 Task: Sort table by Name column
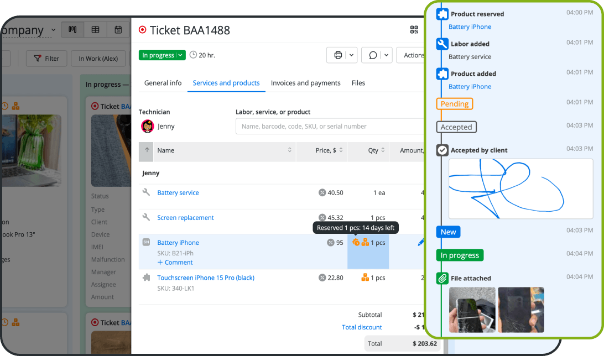coord(223,150)
